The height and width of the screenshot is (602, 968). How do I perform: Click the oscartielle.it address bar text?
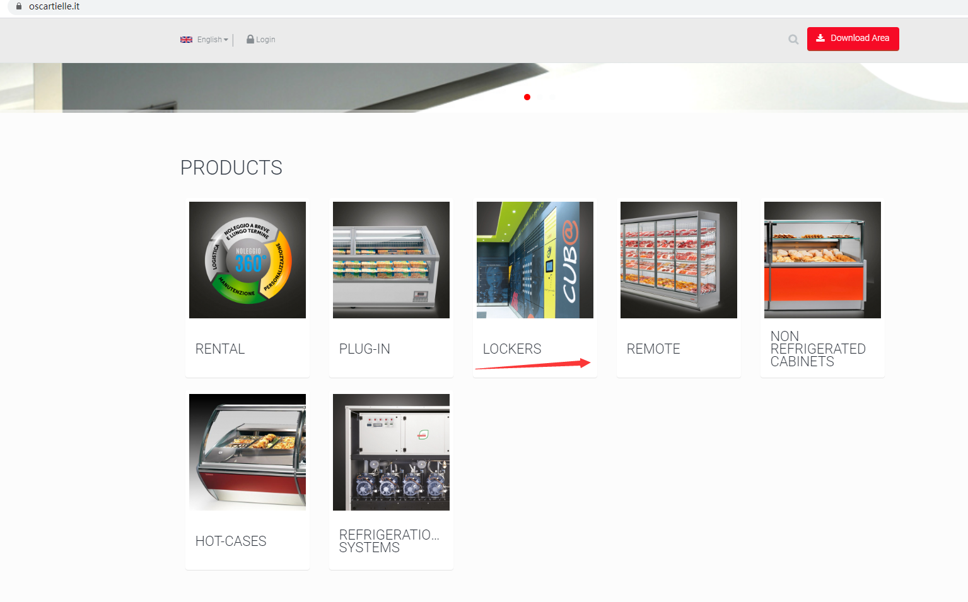click(x=54, y=6)
